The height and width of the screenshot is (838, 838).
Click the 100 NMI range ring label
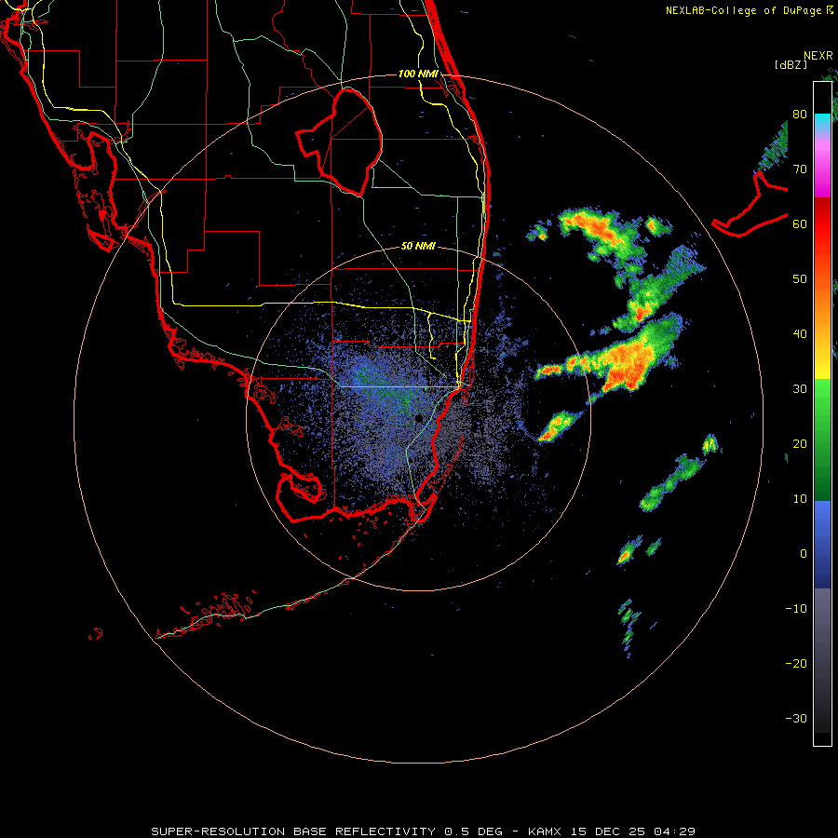pos(418,74)
